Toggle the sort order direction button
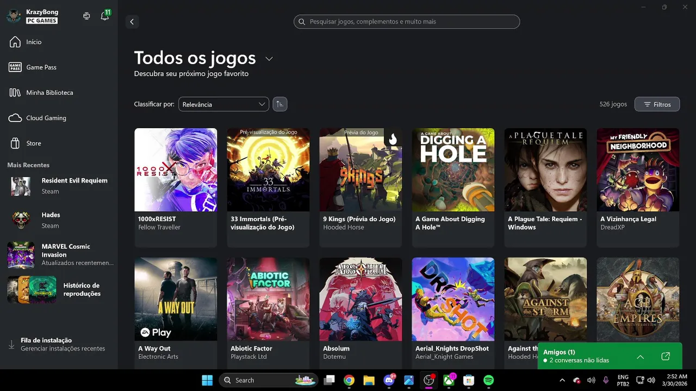Image resolution: width=696 pixels, height=391 pixels. [x=280, y=104]
